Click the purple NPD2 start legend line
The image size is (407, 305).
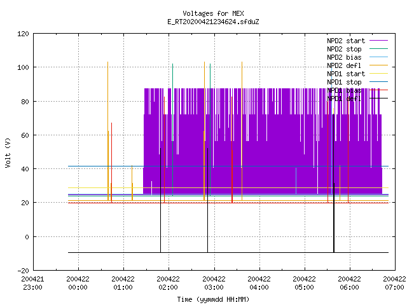coord(379,41)
